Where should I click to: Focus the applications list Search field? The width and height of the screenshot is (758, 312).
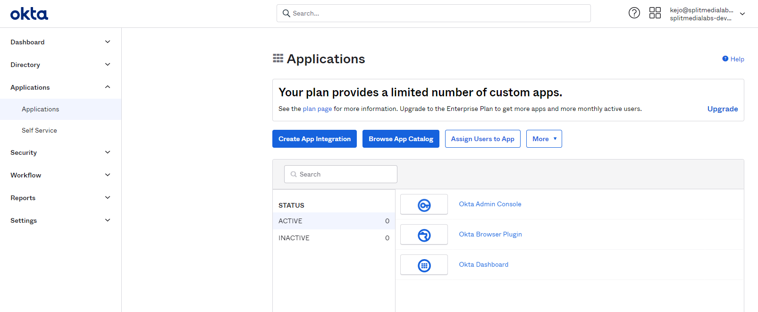[340, 174]
